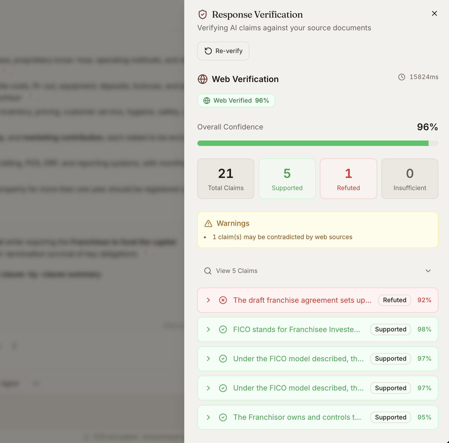This screenshot has width=449, height=443.
Task: Click the 15824ms timing value
Action: 424,77
